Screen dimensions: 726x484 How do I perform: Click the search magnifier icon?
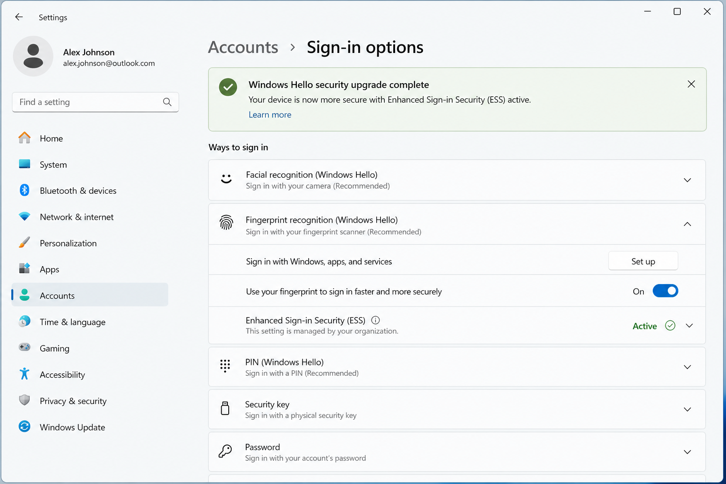[x=167, y=102]
